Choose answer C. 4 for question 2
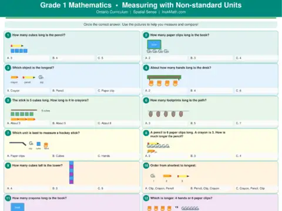The width and height of the screenshot is (282, 211). 256,58
